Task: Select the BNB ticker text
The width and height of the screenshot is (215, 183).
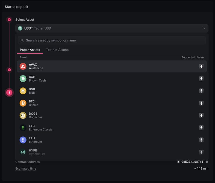Action: coord(32,89)
